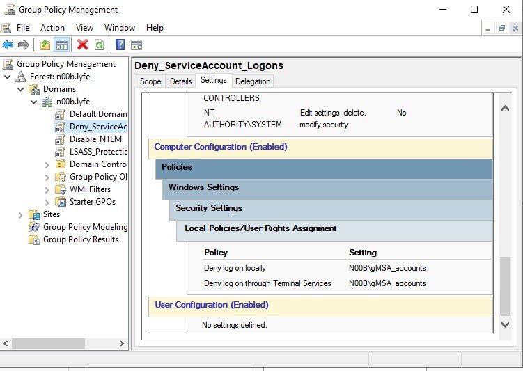Toggle the Show/Hide Console Tree icon
The image size is (523, 371).
point(62,45)
